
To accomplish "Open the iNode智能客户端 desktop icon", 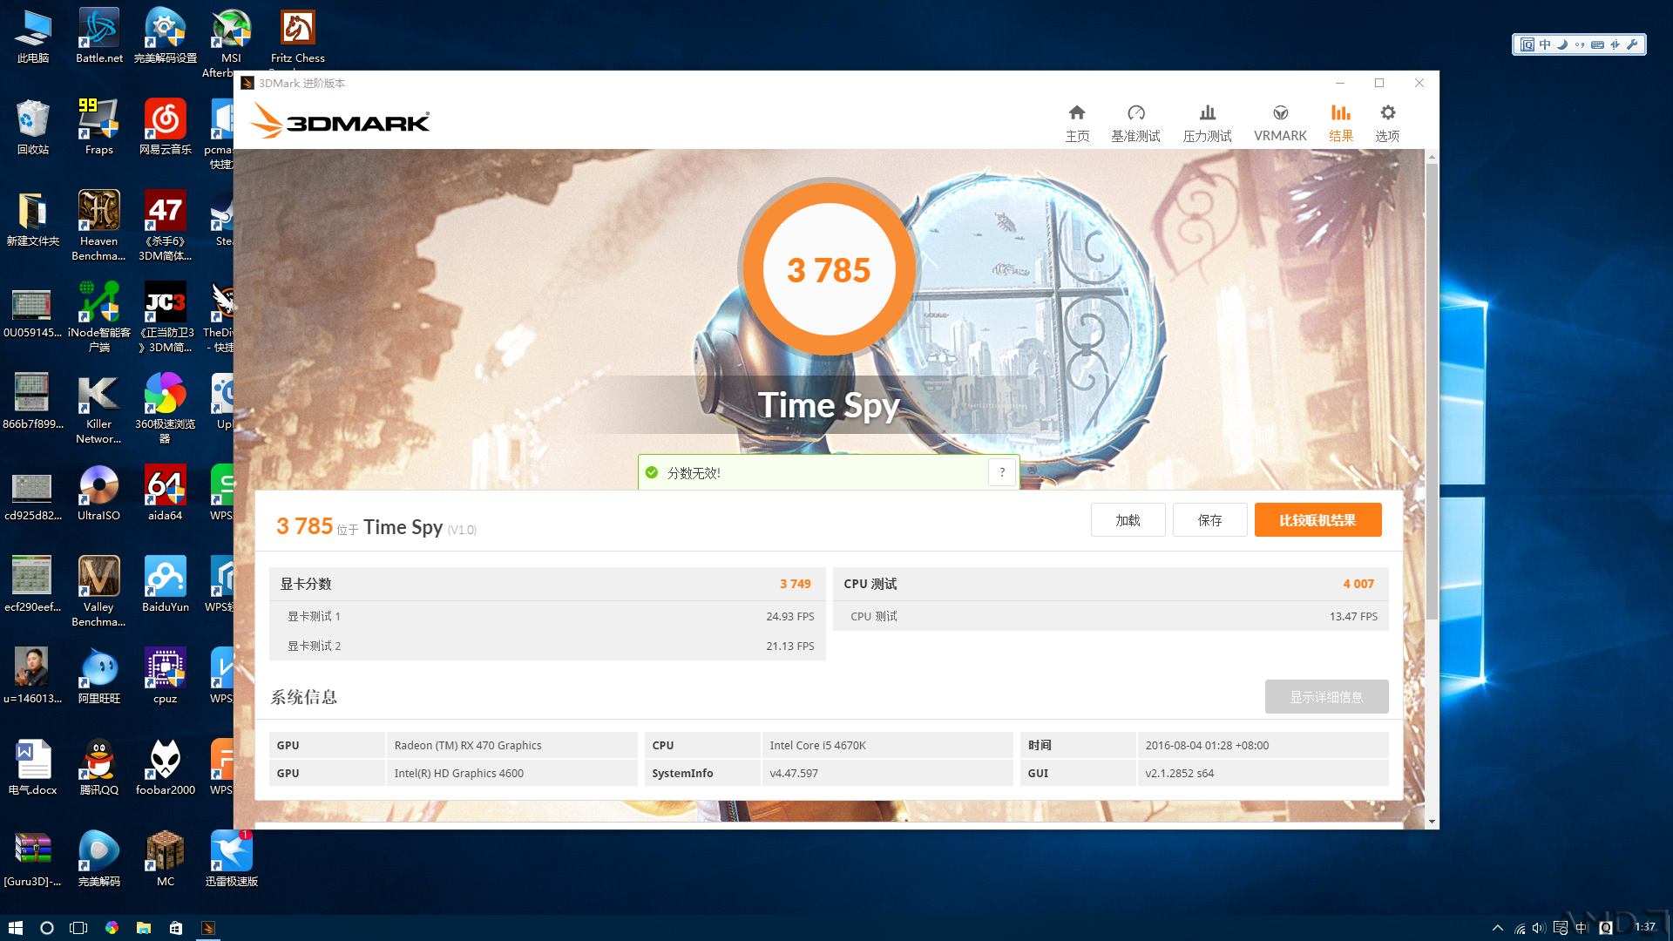I will [99, 317].
